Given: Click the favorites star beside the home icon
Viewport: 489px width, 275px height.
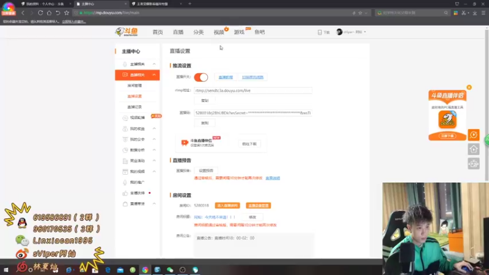Looking at the screenshot, I should [x=67, y=13].
